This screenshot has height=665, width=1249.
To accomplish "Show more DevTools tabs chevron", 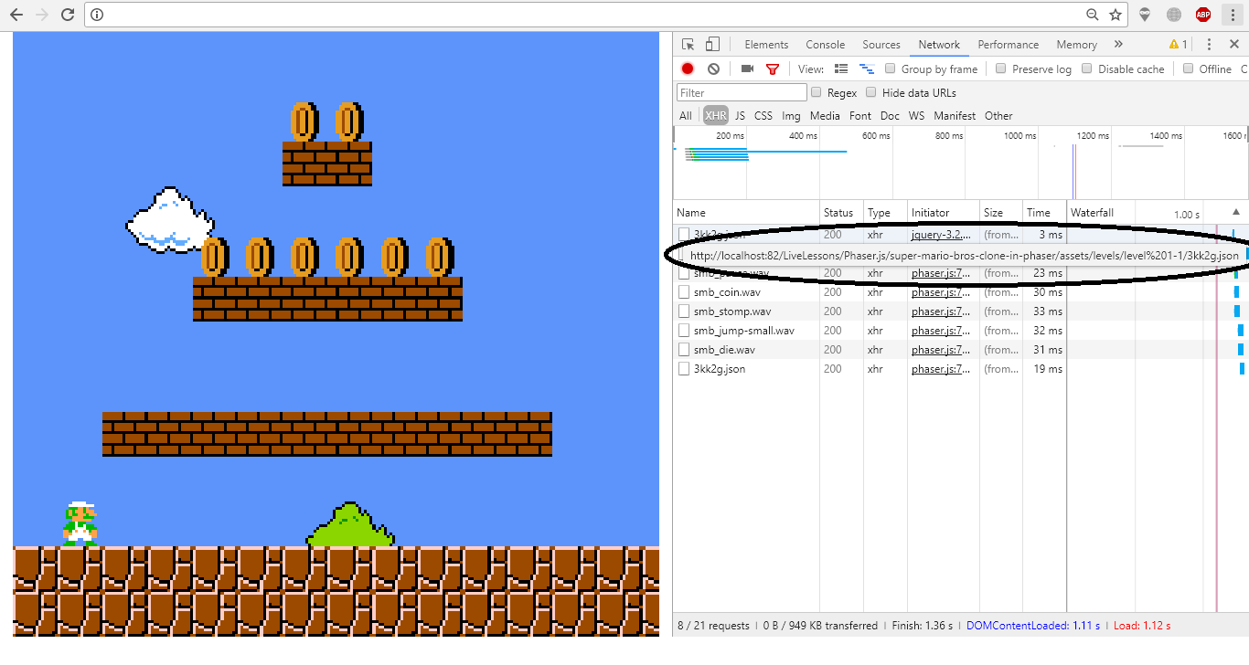I will pyautogui.click(x=1118, y=45).
